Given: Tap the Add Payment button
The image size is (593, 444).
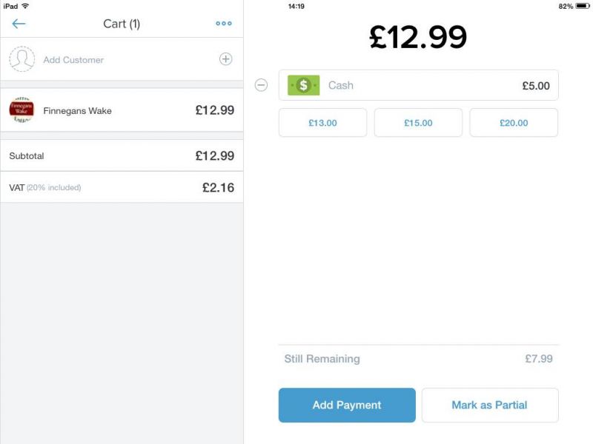Looking at the screenshot, I should coord(347,405).
